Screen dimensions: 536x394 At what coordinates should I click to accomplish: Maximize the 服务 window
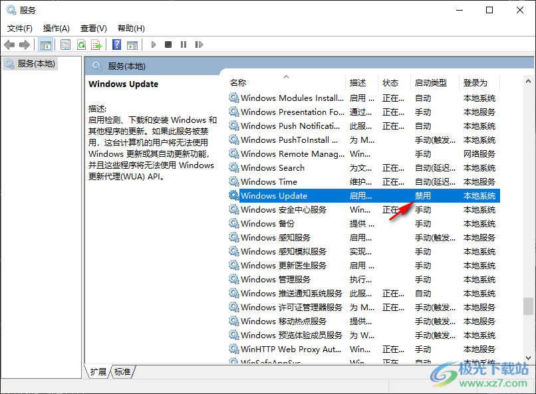coord(489,10)
